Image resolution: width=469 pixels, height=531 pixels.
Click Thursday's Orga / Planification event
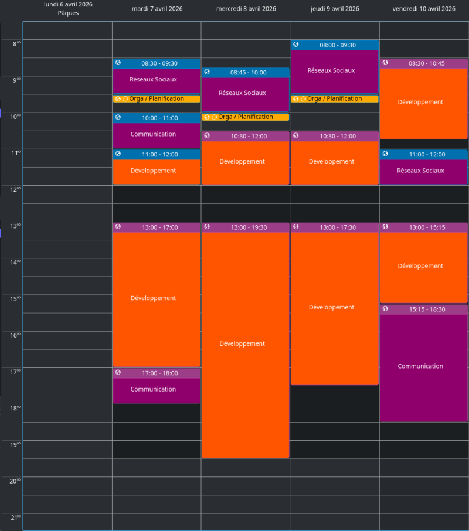(335, 98)
